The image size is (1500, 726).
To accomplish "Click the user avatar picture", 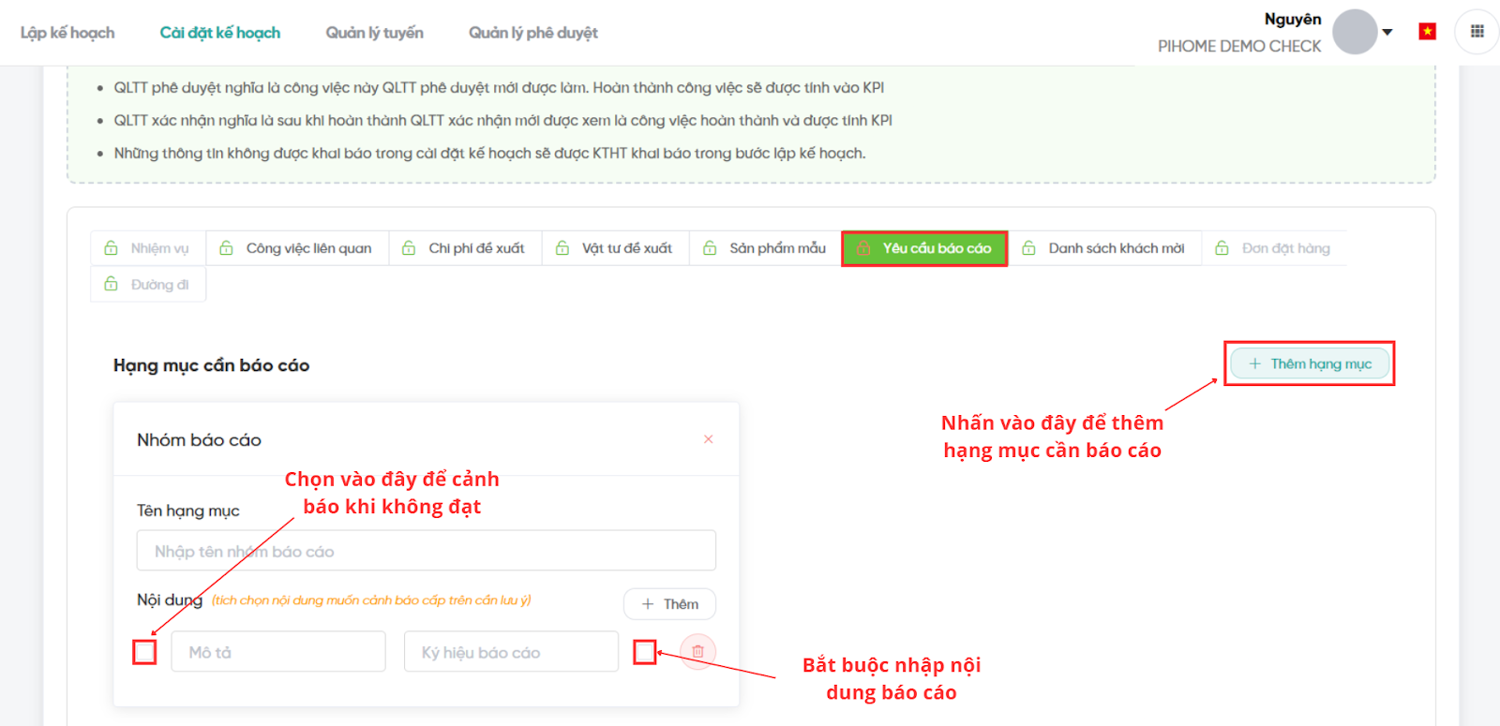I will point(1355,32).
